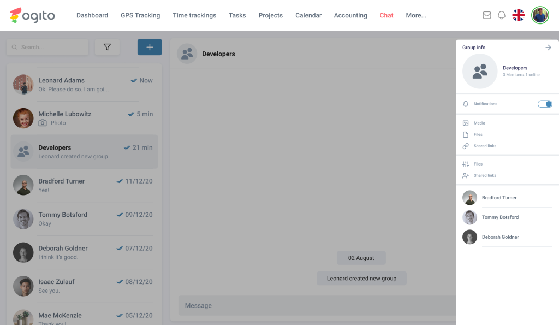This screenshot has height=325, width=559.
Task: Select member Bradford Turner in group info
Action: coord(499,198)
